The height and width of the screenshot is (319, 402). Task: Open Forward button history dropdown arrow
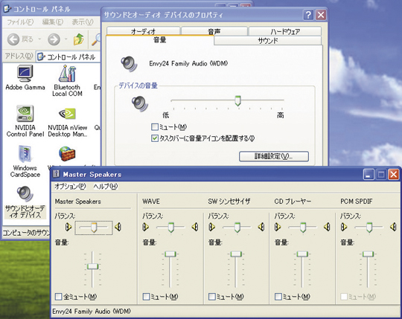click(66, 39)
